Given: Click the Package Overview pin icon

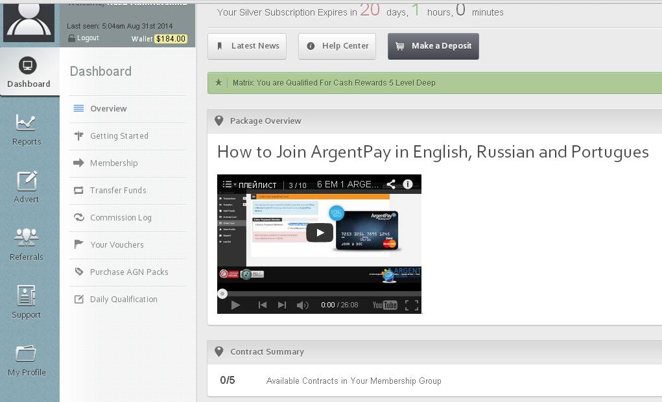Looking at the screenshot, I should point(219,121).
